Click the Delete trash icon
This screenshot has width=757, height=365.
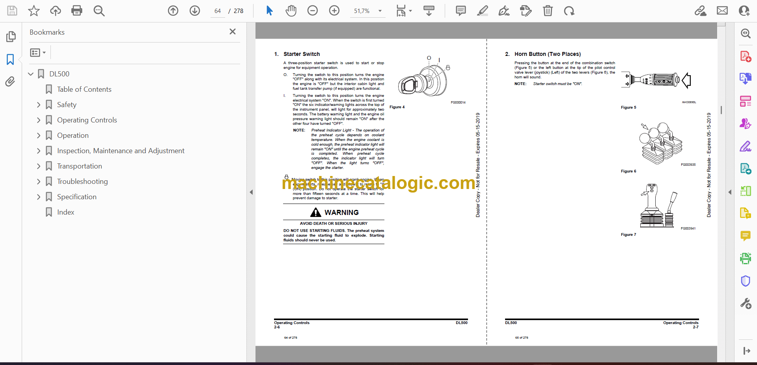(548, 11)
